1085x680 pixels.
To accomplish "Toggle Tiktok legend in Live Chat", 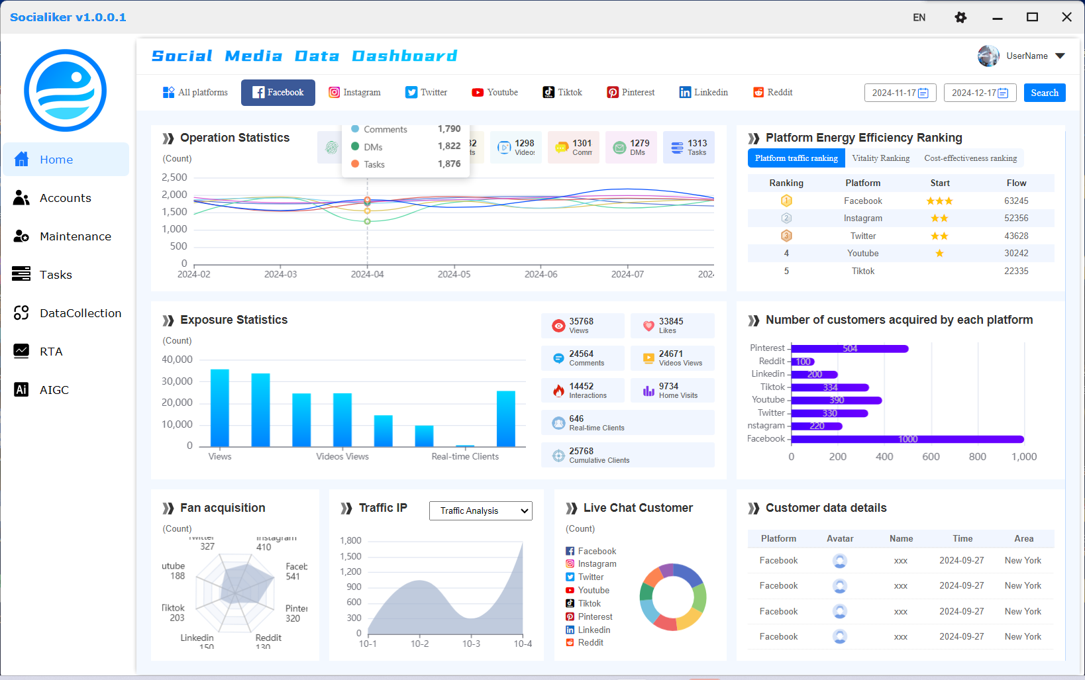I will [x=583, y=603].
